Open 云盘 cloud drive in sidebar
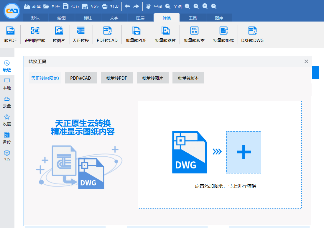This screenshot has height=228, width=324. click(x=7, y=102)
